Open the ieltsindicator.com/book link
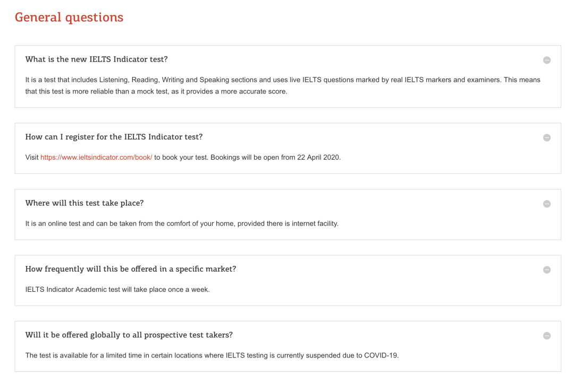This screenshot has height=383, width=574. point(96,157)
